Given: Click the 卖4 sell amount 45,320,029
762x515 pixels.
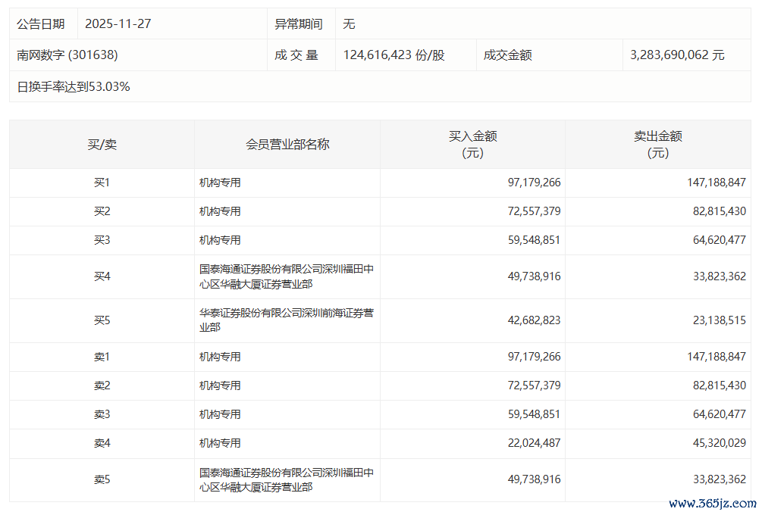Looking at the screenshot, I should tap(719, 443).
